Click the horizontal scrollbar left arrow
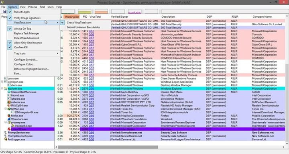 [57, 147]
